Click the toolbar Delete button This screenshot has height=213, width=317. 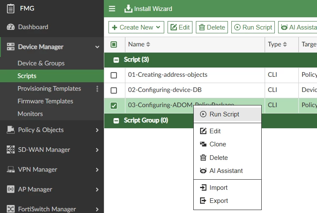click(x=212, y=27)
